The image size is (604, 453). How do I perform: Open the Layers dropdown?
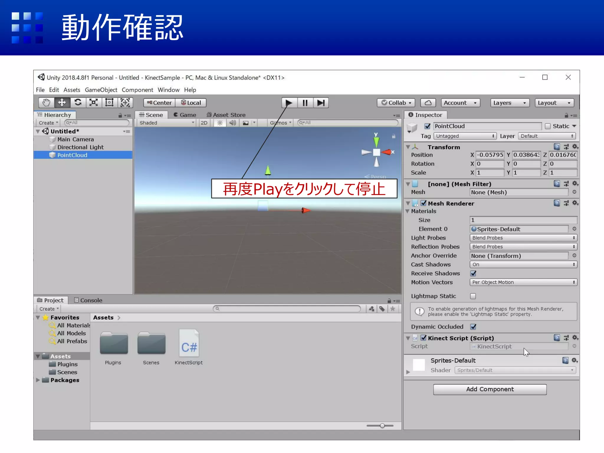[x=510, y=103]
